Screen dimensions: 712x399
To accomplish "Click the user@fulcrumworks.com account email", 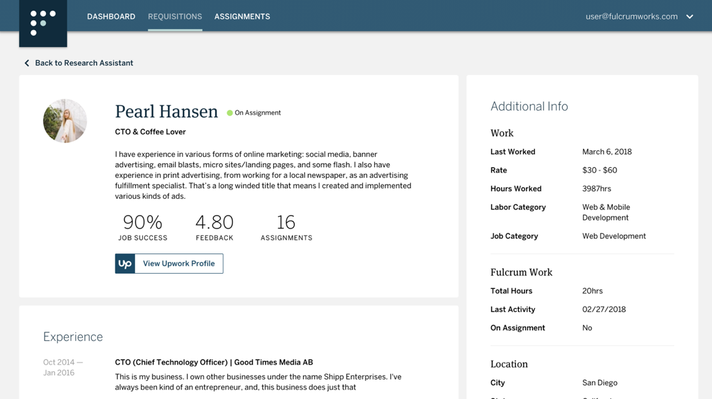I will [x=631, y=17].
